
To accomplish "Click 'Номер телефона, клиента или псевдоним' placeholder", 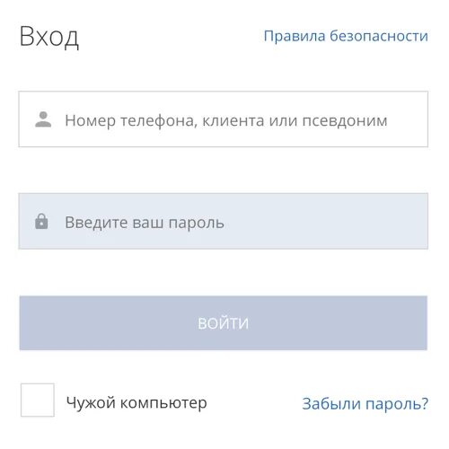I will [226, 121].
